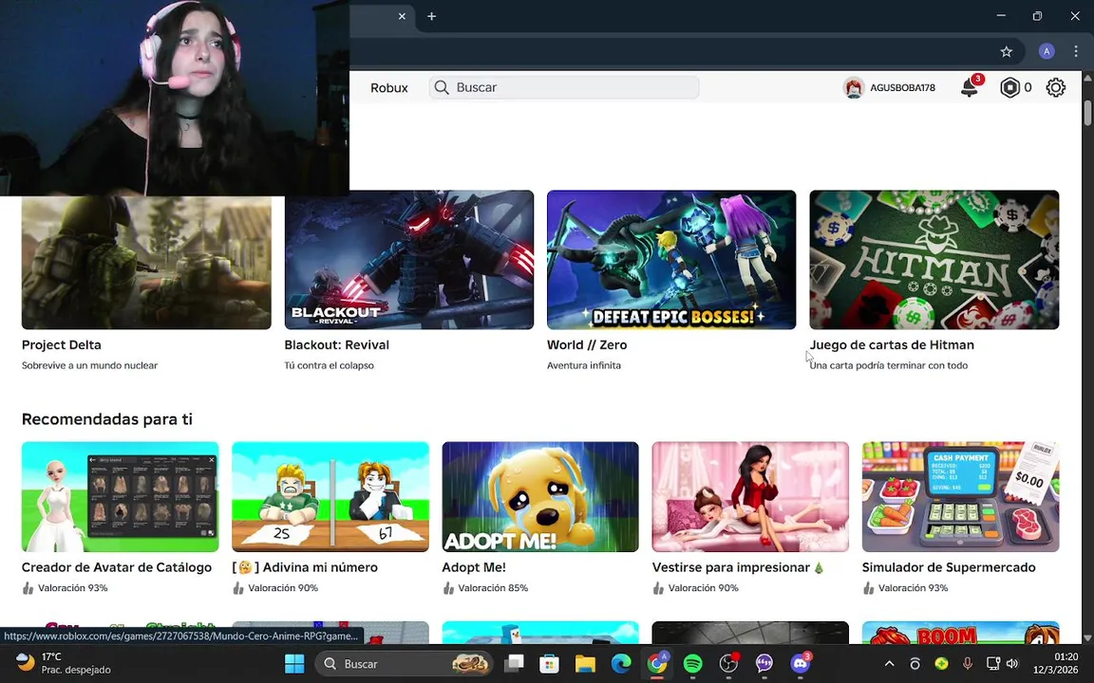
Task: Click the World // Zero title link
Action: pyautogui.click(x=587, y=345)
